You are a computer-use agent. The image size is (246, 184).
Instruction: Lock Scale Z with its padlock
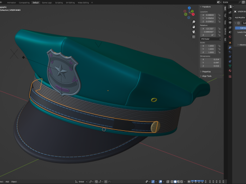tap(219, 52)
